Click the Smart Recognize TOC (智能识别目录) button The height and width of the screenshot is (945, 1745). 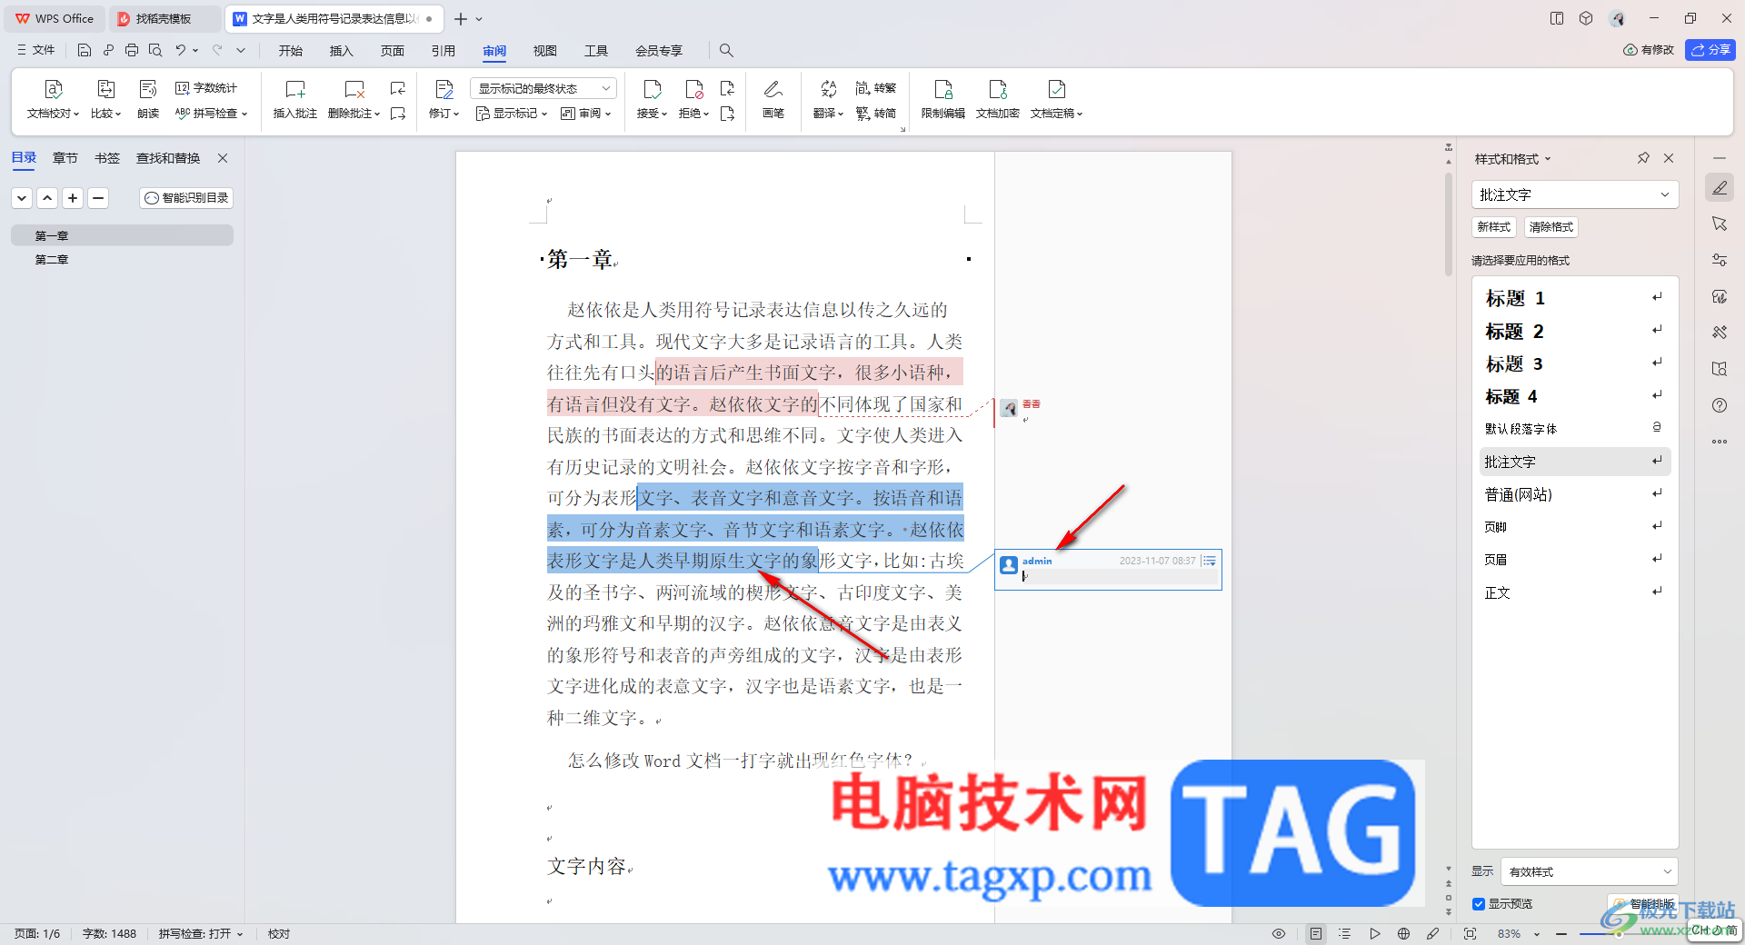pyautogui.click(x=186, y=197)
